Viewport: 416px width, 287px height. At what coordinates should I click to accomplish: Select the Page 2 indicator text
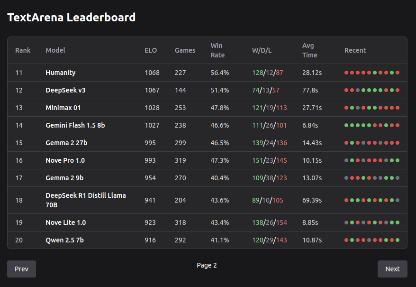[x=207, y=265]
